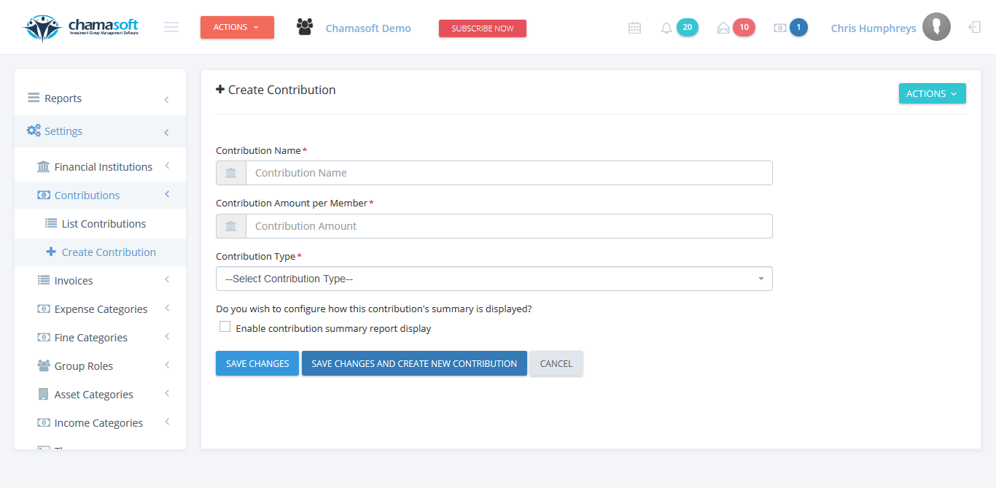Click the blue 1 badge
Viewport: 996px width, 488px height.
798,27
